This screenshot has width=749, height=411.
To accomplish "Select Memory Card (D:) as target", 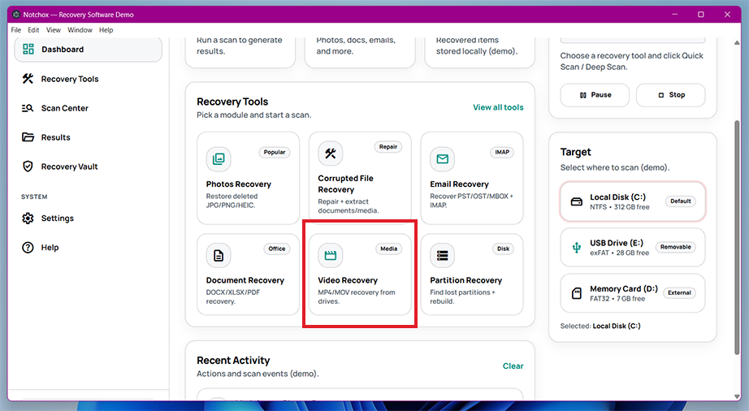I will click(x=633, y=293).
